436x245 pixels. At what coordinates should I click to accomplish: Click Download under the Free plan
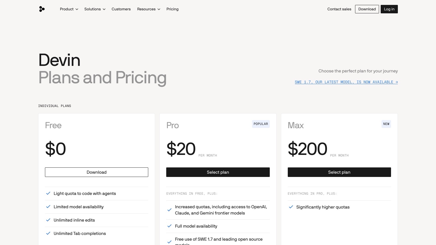click(x=96, y=172)
